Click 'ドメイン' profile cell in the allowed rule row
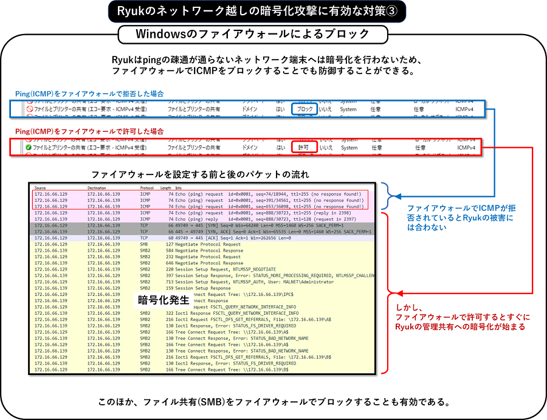The height and width of the screenshot is (420, 547). [x=250, y=148]
